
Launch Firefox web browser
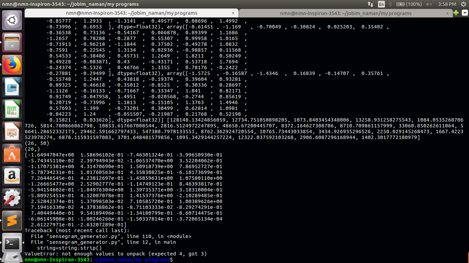(x=12, y=65)
